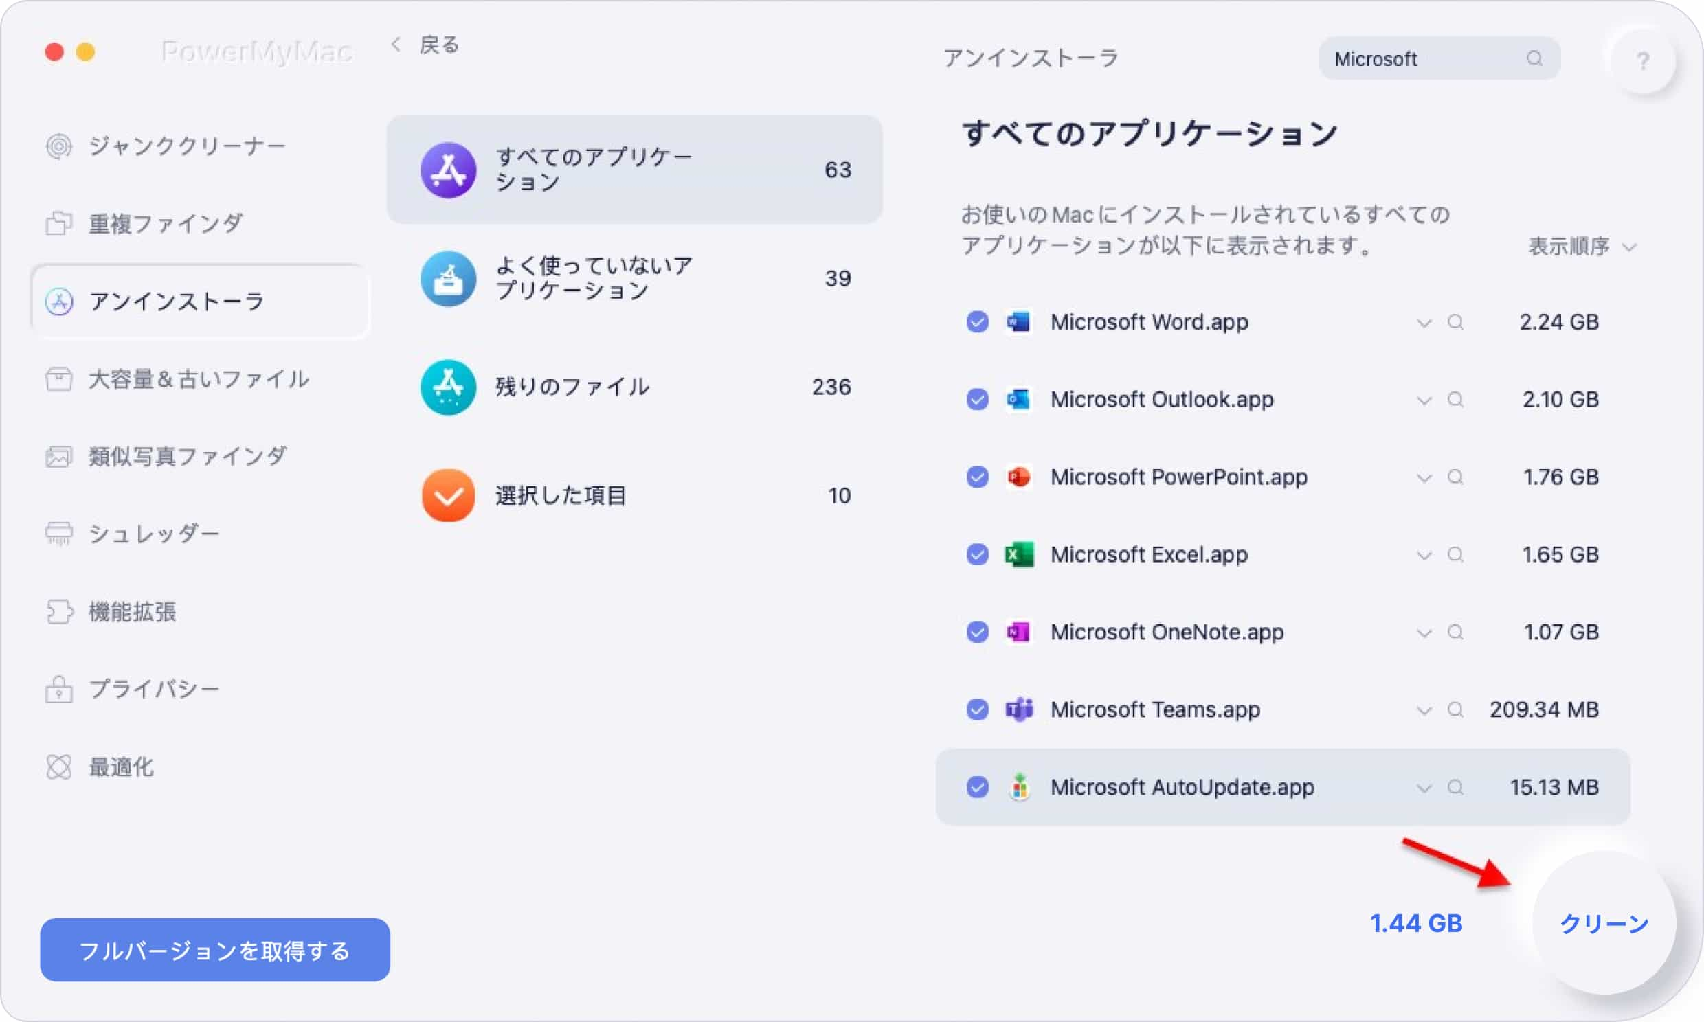Click the プライバシー lock icon
The width and height of the screenshot is (1704, 1022).
59,689
